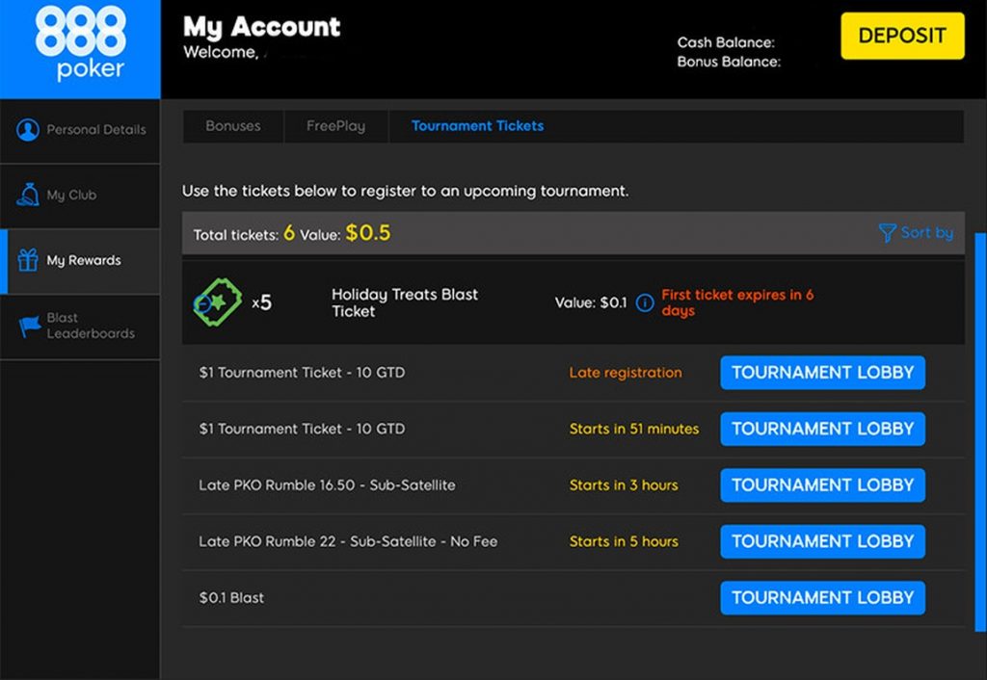Click the 'Late PKO Rumble 16.50 - Sub-Satellite' row text

click(x=327, y=485)
